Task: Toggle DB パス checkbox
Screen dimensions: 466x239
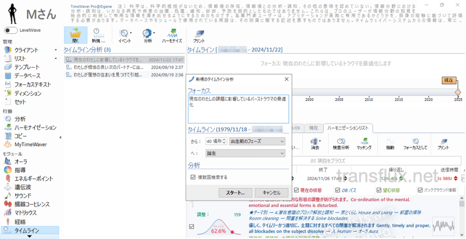Action: [x=337, y=190]
